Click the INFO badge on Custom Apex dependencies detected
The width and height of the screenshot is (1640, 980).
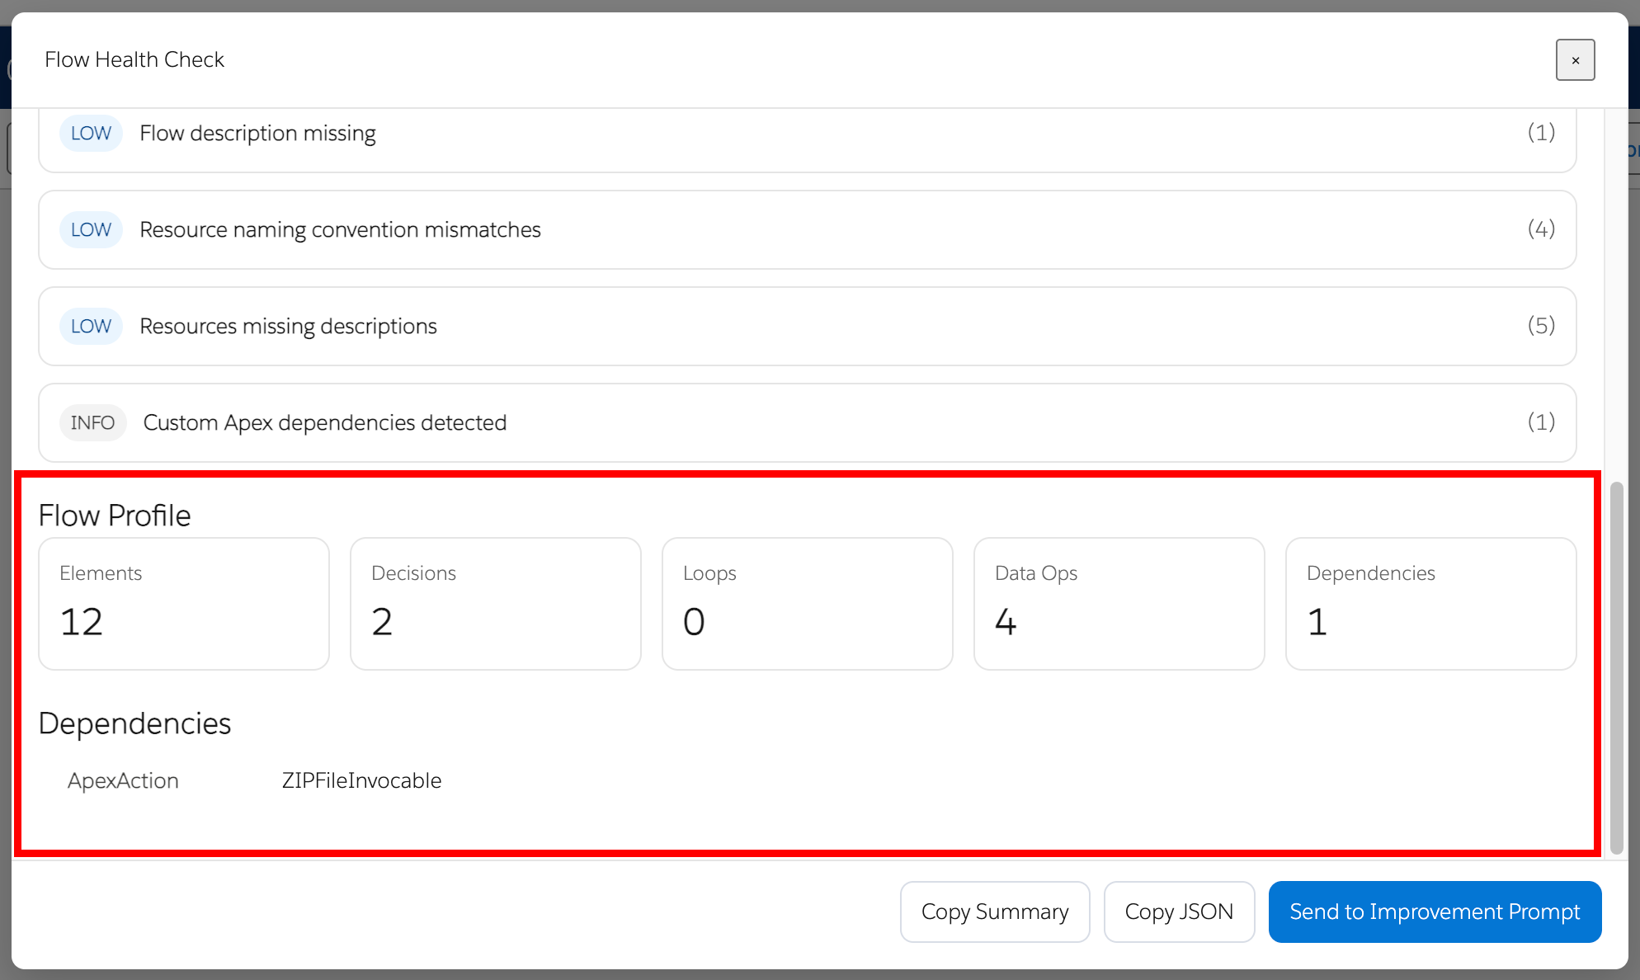(x=92, y=422)
